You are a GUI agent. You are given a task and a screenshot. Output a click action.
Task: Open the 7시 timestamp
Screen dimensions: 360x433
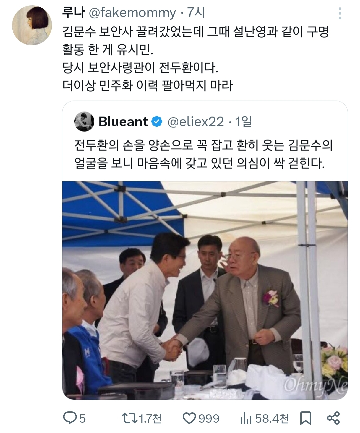point(196,13)
